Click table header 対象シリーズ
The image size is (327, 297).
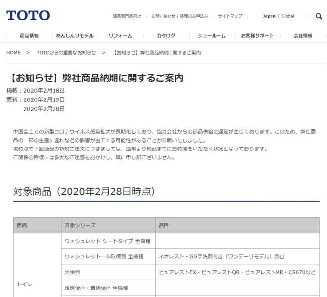pyautogui.click(x=109, y=225)
